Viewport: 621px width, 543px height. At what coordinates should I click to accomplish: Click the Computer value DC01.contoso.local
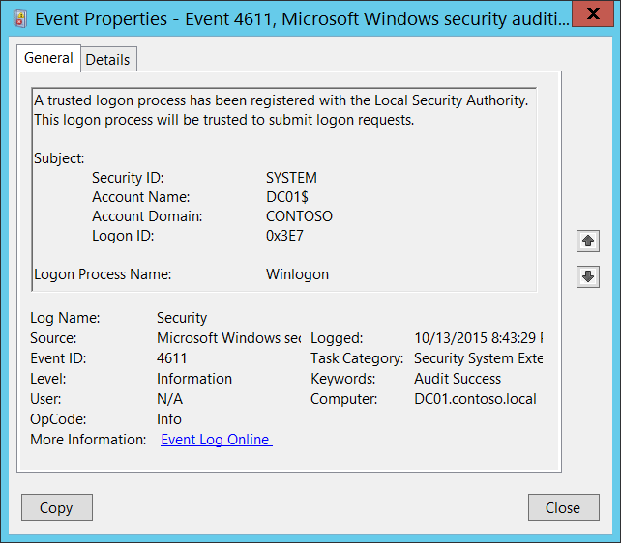coord(475,399)
